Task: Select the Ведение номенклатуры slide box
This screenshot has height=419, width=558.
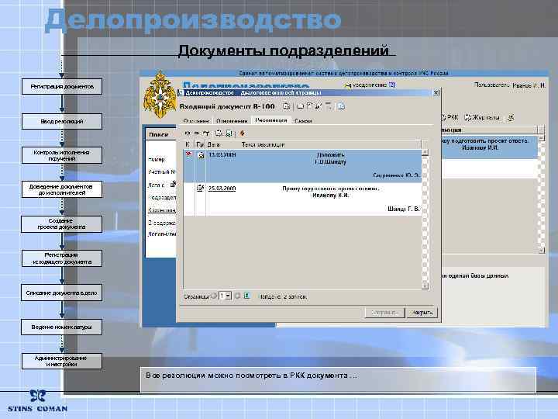Action: pos(61,327)
